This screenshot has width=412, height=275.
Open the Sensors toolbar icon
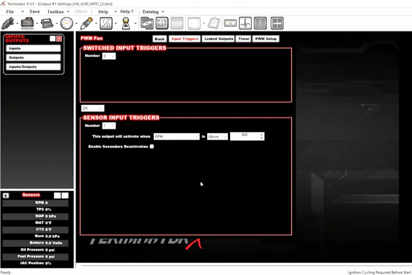coord(28,23)
